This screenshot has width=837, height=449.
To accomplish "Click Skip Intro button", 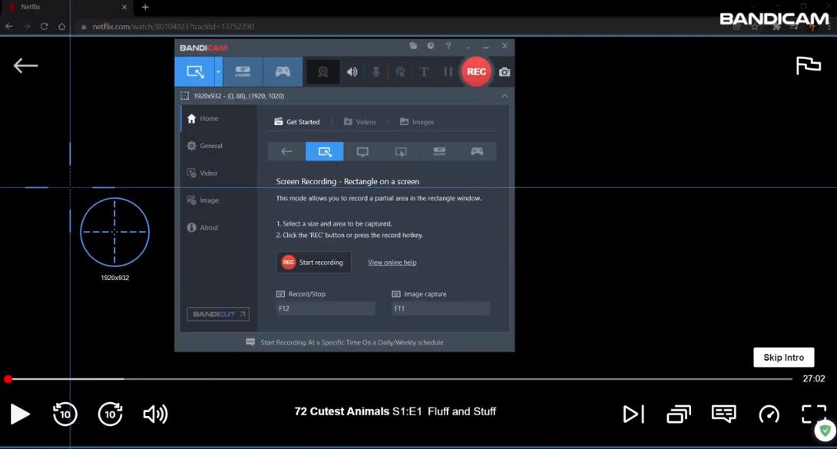I will click(783, 357).
